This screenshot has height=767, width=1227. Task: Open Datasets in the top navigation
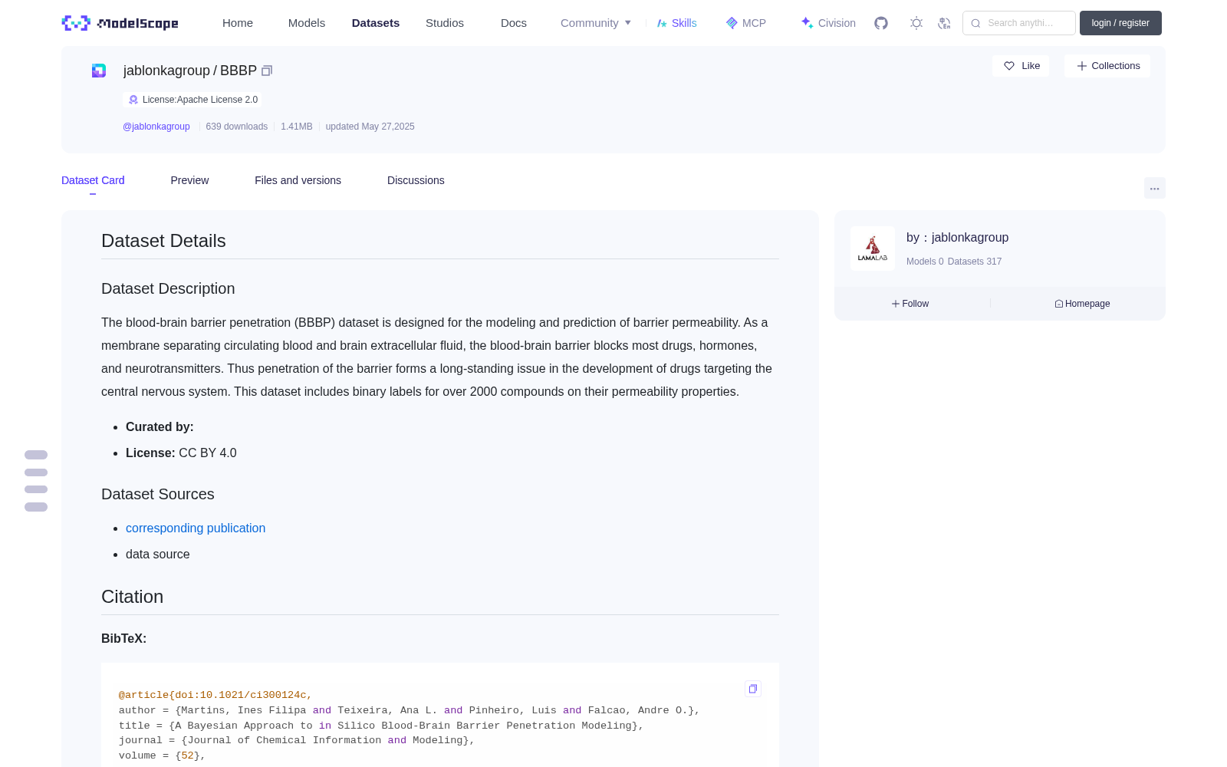tap(376, 23)
